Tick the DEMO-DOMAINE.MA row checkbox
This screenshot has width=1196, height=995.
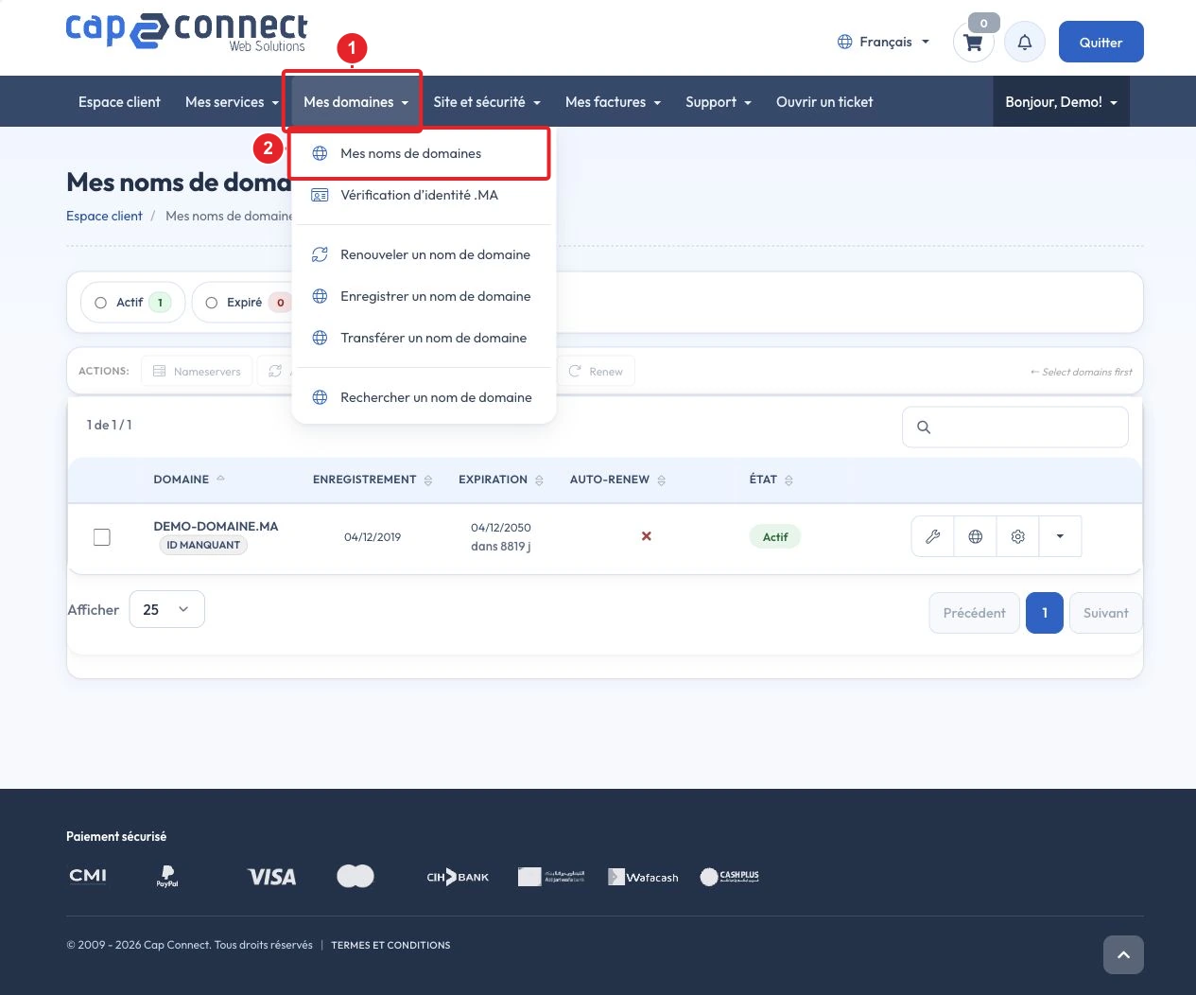[x=102, y=537]
